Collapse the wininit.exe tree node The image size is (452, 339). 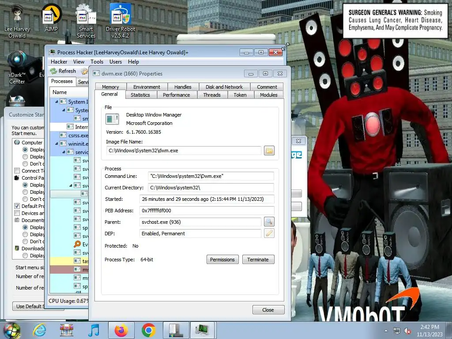click(x=56, y=143)
